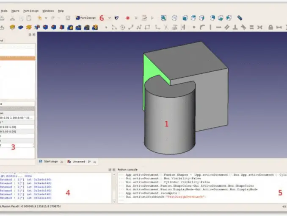The height and width of the screenshot is (216, 287).
Task: Open the Part Design workbench dropdown
Action: click(x=110, y=18)
